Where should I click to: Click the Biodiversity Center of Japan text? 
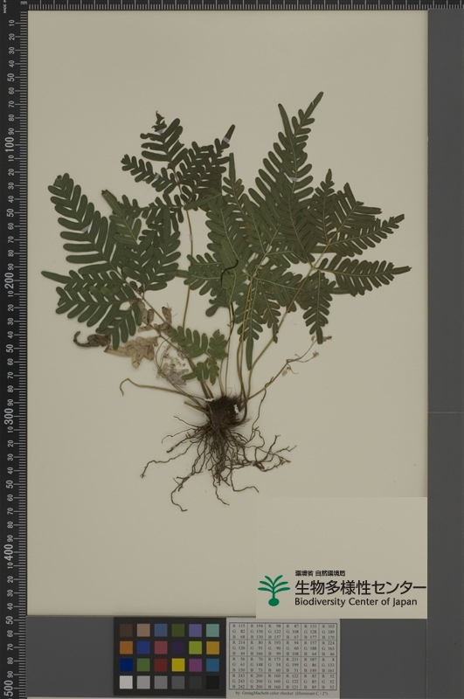point(356,602)
